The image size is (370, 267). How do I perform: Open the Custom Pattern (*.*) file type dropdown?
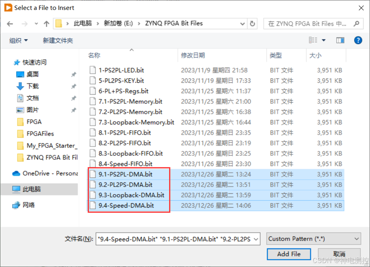(x=314, y=239)
